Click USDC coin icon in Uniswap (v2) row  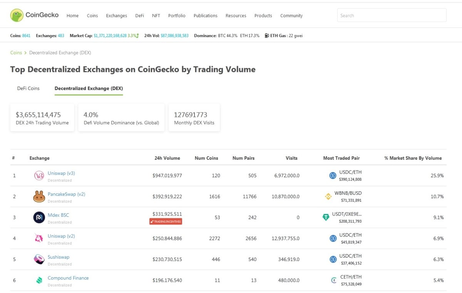click(x=333, y=238)
